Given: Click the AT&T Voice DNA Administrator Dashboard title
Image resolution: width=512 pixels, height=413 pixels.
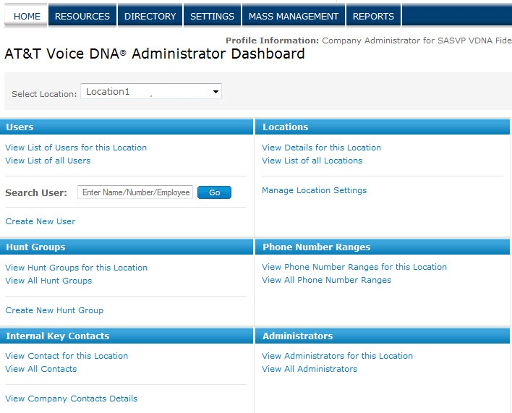Looking at the screenshot, I should tap(155, 54).
